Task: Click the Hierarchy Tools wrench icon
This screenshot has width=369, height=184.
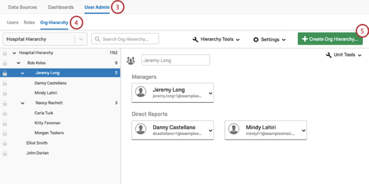Action: click(x=195, y=39)
